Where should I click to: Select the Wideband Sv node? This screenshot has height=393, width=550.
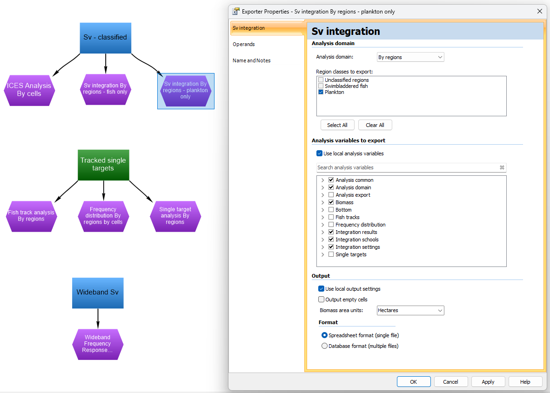(98, 293)
